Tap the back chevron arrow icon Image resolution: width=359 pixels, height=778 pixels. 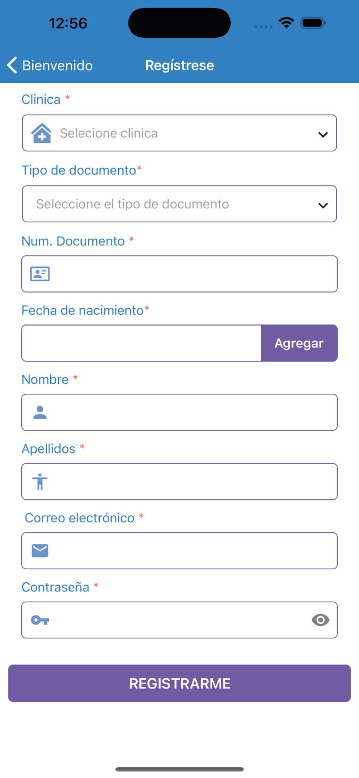click(12, 66)
